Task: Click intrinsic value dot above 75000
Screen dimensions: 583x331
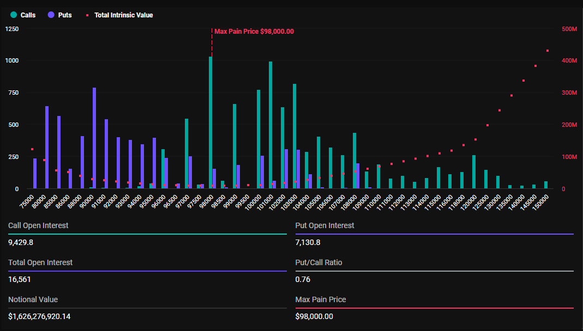Action: [32, 149]
